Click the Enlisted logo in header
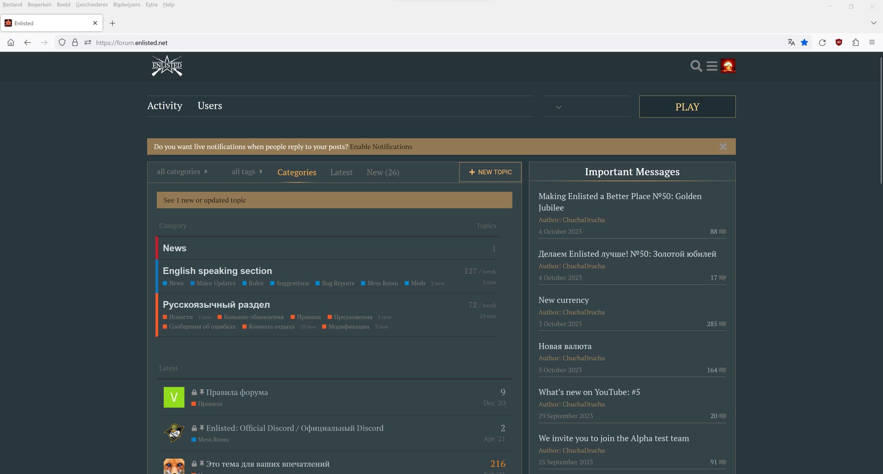The width and height of the screenshot is (883, 474). [x=167, y=66]
